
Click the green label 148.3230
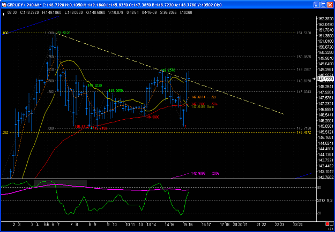[x=95, y=85]
